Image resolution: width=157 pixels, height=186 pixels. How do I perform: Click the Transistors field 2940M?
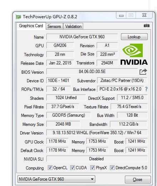pos(107,63)
